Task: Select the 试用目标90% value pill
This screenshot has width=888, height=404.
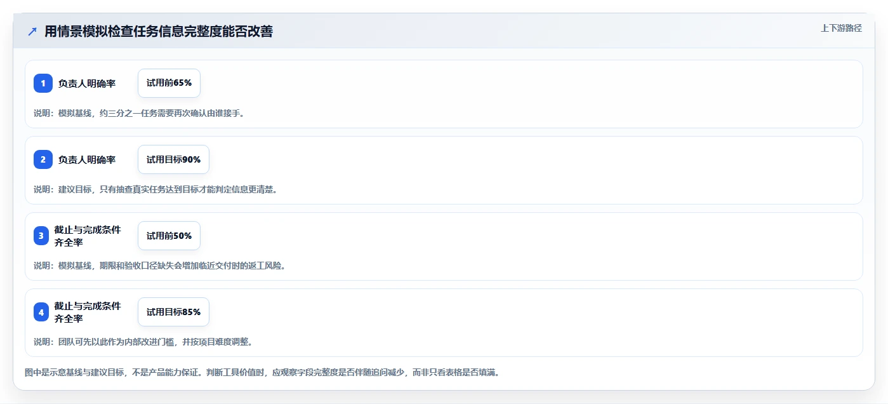Action: (x=173, y=159)
